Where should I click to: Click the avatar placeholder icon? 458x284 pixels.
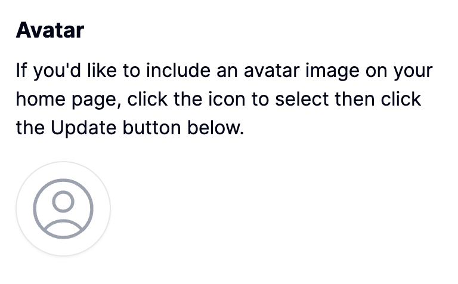click(x=63, y=209)
